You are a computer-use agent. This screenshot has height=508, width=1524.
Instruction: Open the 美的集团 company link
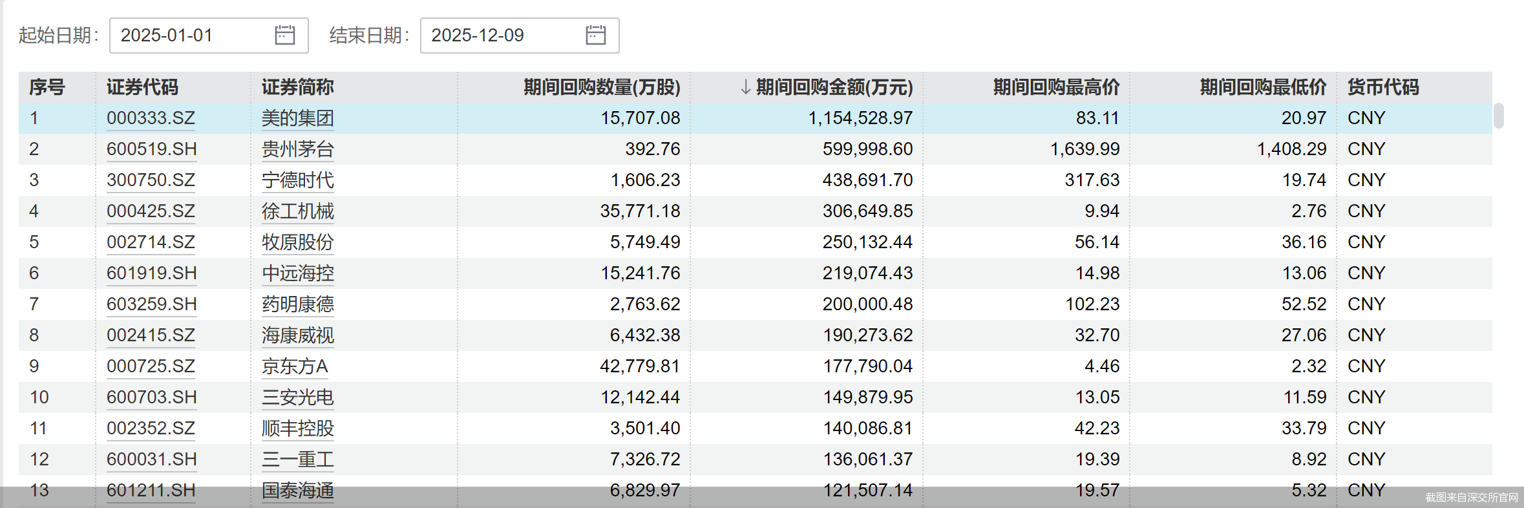[296, 118]
